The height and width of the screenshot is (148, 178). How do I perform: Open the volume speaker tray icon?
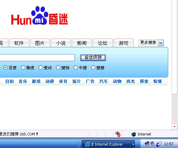click(152, 144)
